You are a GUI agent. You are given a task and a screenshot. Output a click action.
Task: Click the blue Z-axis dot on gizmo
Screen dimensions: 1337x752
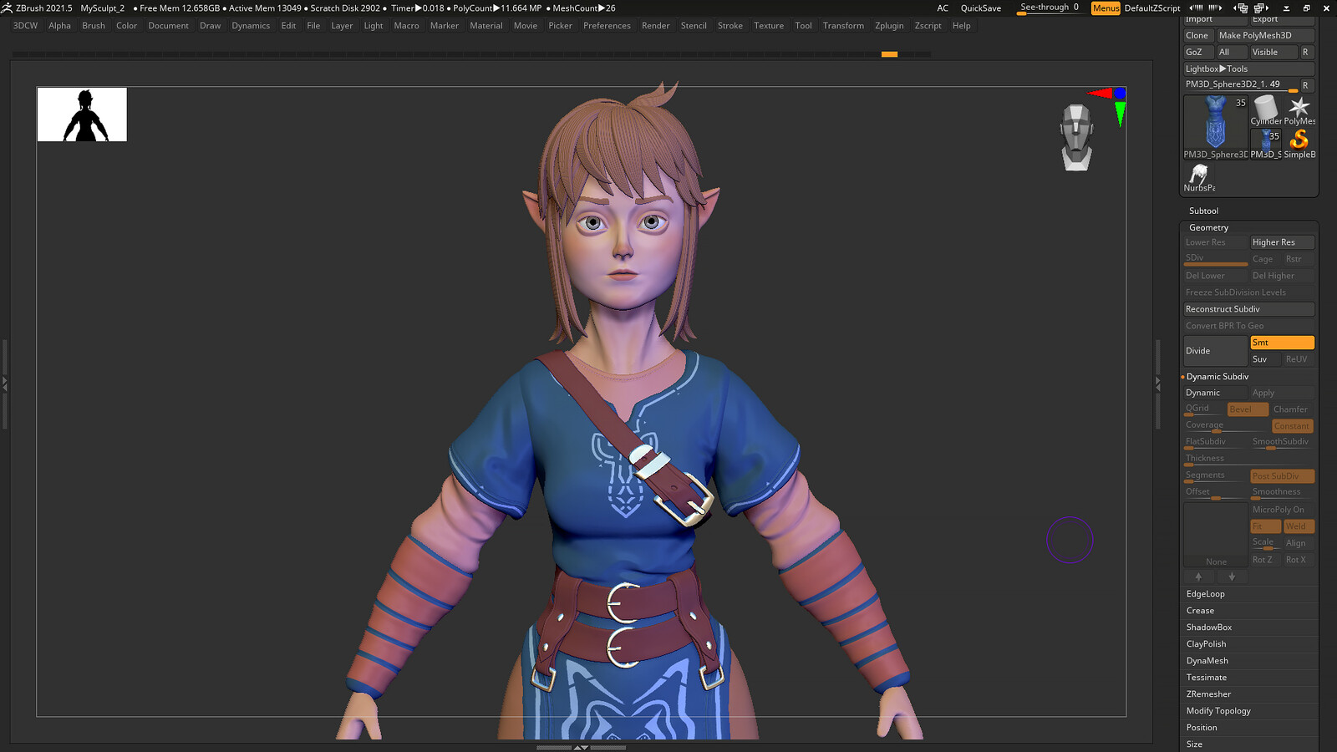point(1120,93)
